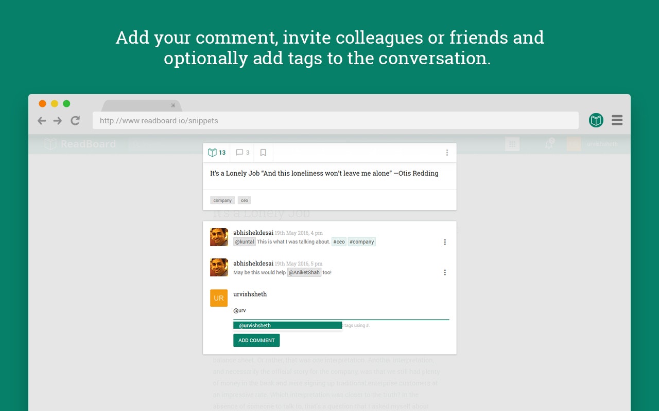The image size is (659, 411).
Task: Open options for the 4 pm comment
Action: pyautogui.click(x=445, y=242)
